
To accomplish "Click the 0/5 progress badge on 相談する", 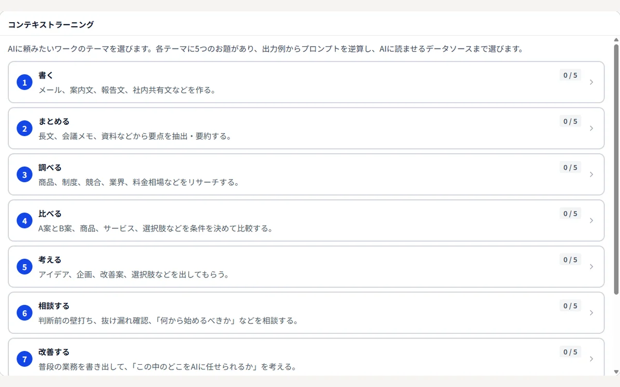I will pyautogui.click(x=570, y=306).
